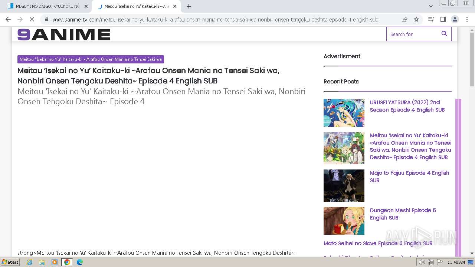Switch to MEGUMI NO DAIGO tab
This screenshot has height=267, width=475.
click(x=47, y=6)
